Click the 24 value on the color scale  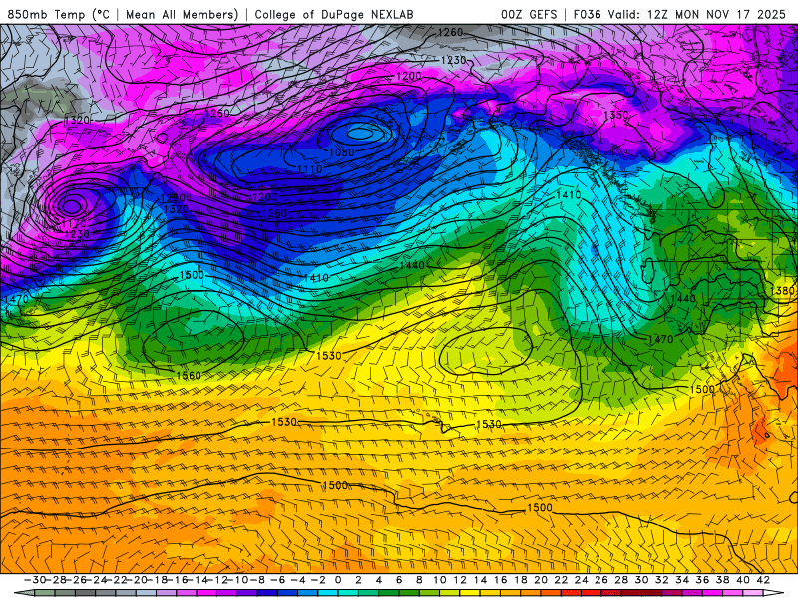click(582, 580)
